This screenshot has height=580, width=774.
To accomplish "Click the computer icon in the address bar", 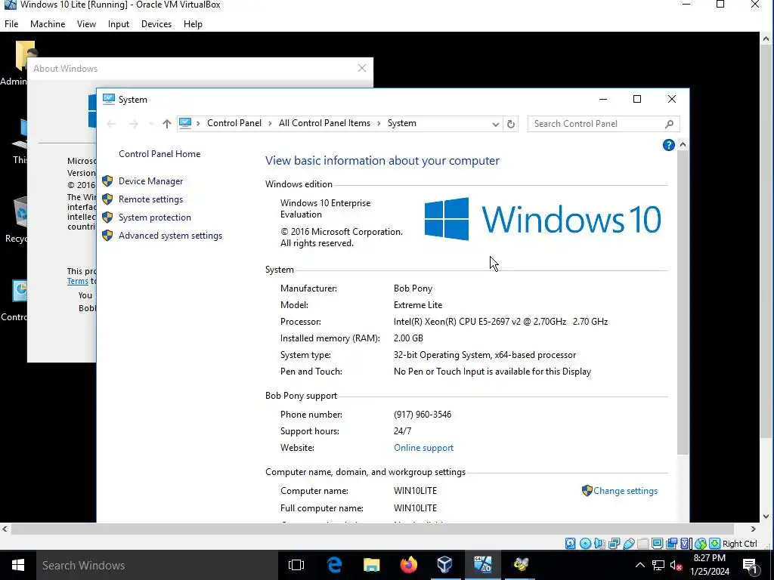I will point(185,123).
